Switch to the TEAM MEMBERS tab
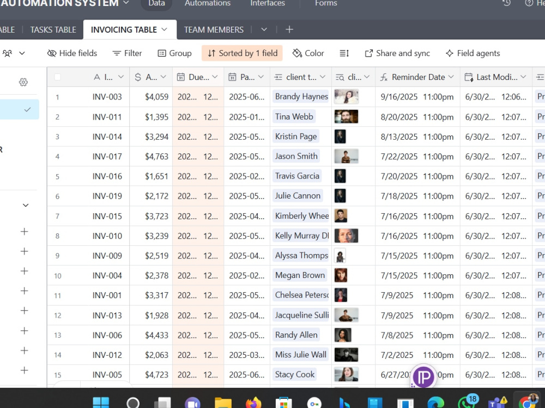Screen dimensions: 545x408 tap(214, 30)
